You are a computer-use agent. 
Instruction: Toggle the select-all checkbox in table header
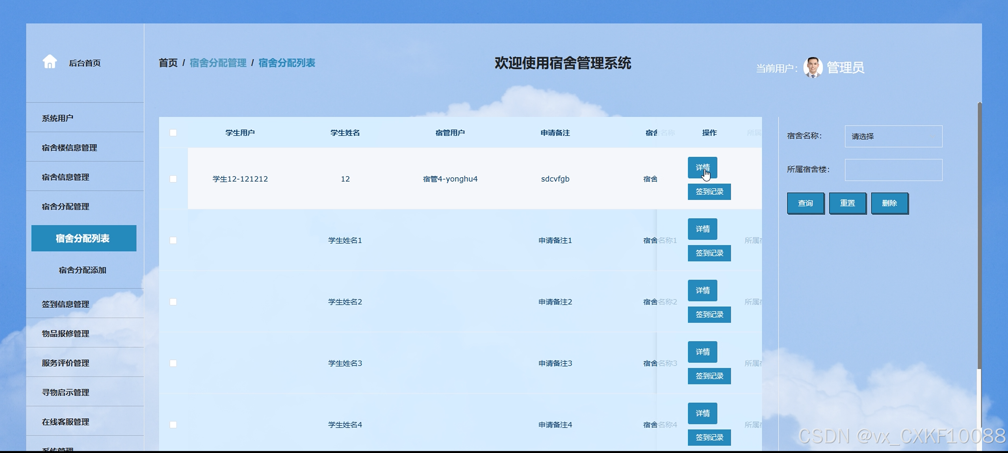[x=173, y=133]
